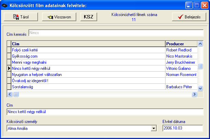210x139 pixels.
Task: Click the producer cell Nico Mastorakis
Action: tap(182, 56)
